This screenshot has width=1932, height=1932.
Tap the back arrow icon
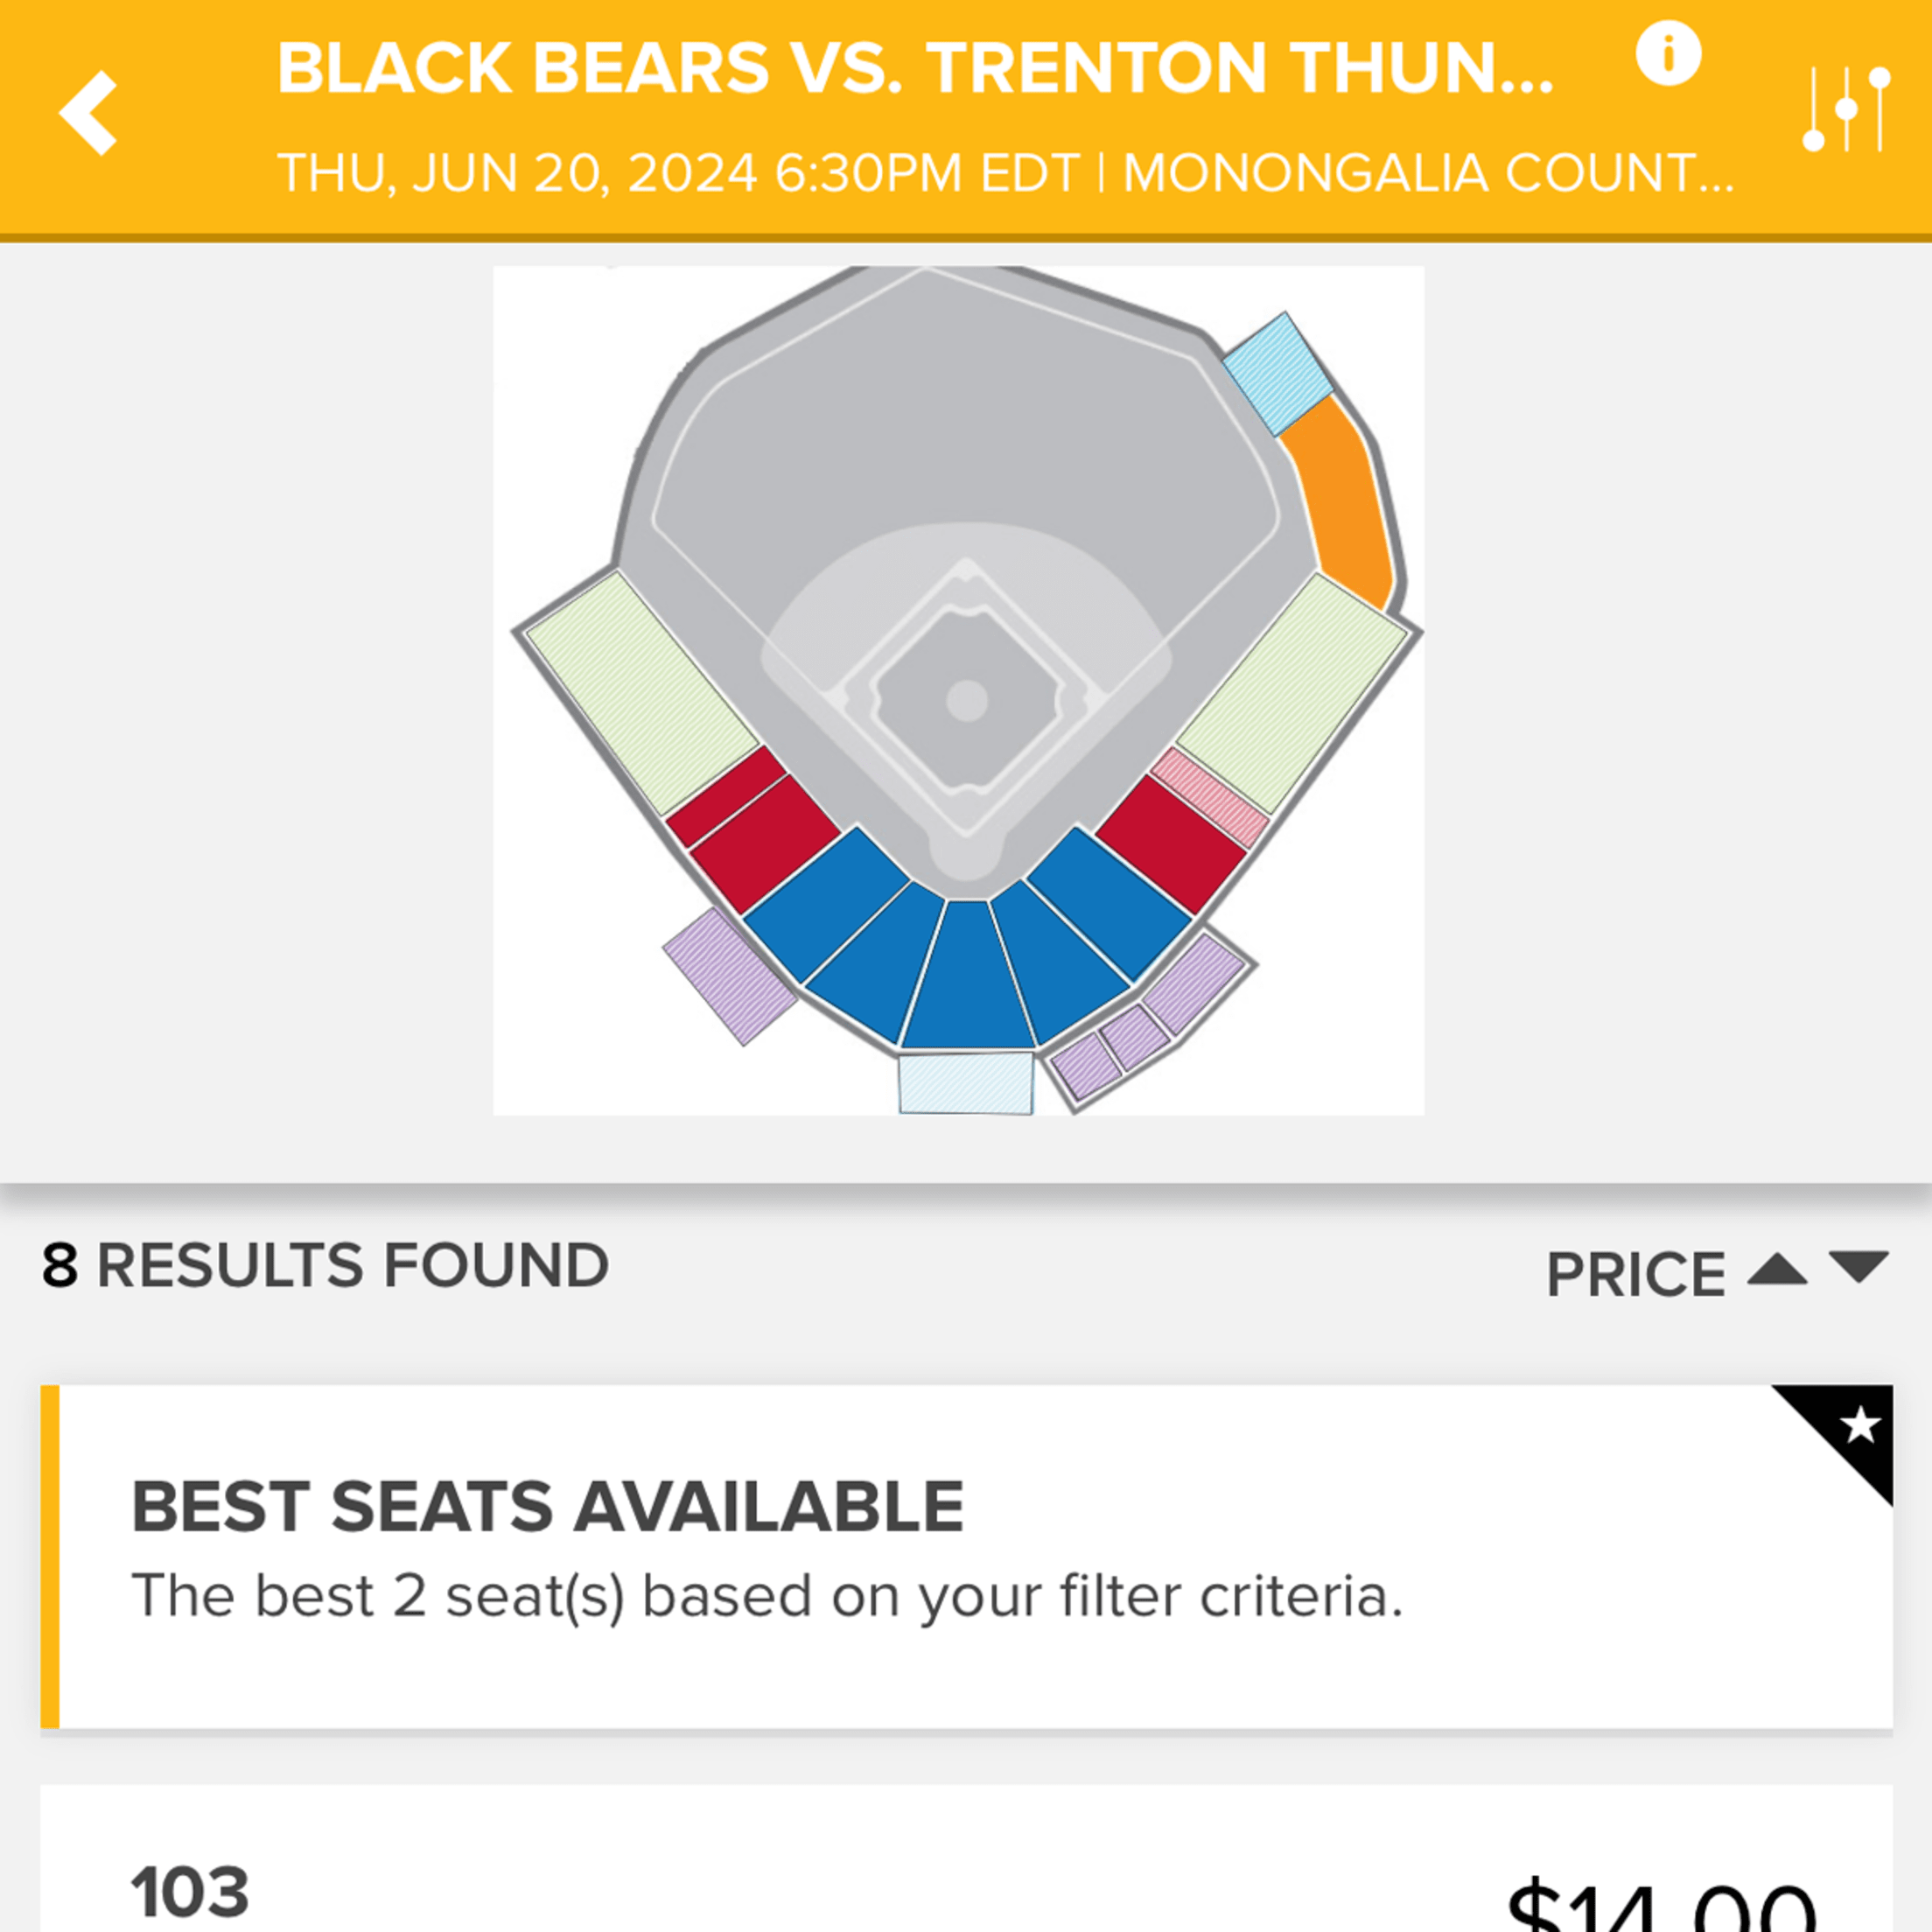click(x=90, y=113)
